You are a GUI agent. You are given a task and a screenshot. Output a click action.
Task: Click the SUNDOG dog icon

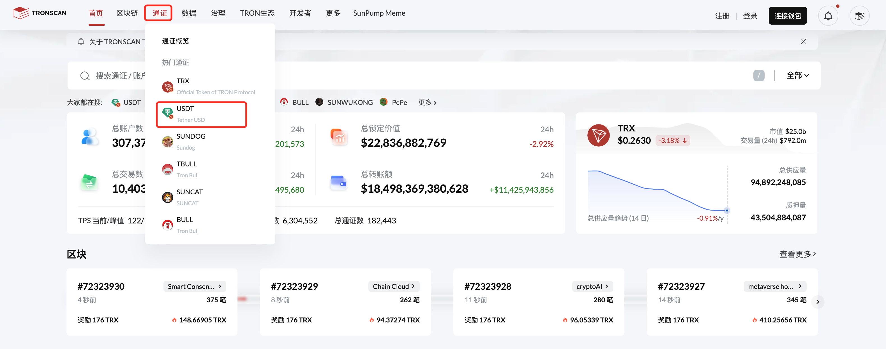(x=167, y=142)
